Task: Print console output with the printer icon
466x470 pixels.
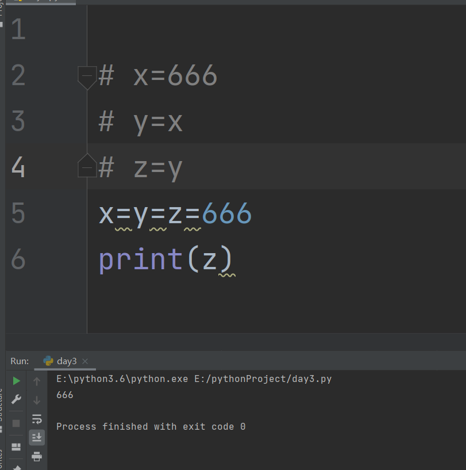Action: pyautogui.click(x=37, y=457)
